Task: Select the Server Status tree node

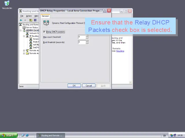Action: [32, 28]
